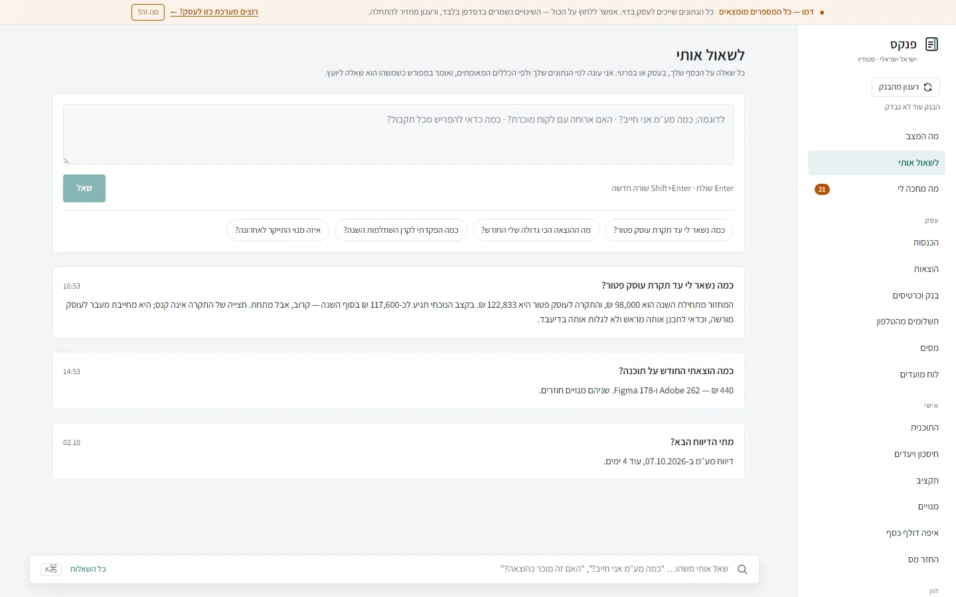
Task: Focus the main question textarea
Action: tap(398, 134)
